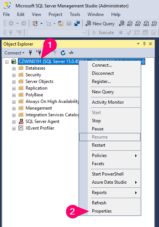The width and height of the screenshot is (159, 227).
Task: Collapse the CZWIN0191 server node
Action: coord(7,62)
